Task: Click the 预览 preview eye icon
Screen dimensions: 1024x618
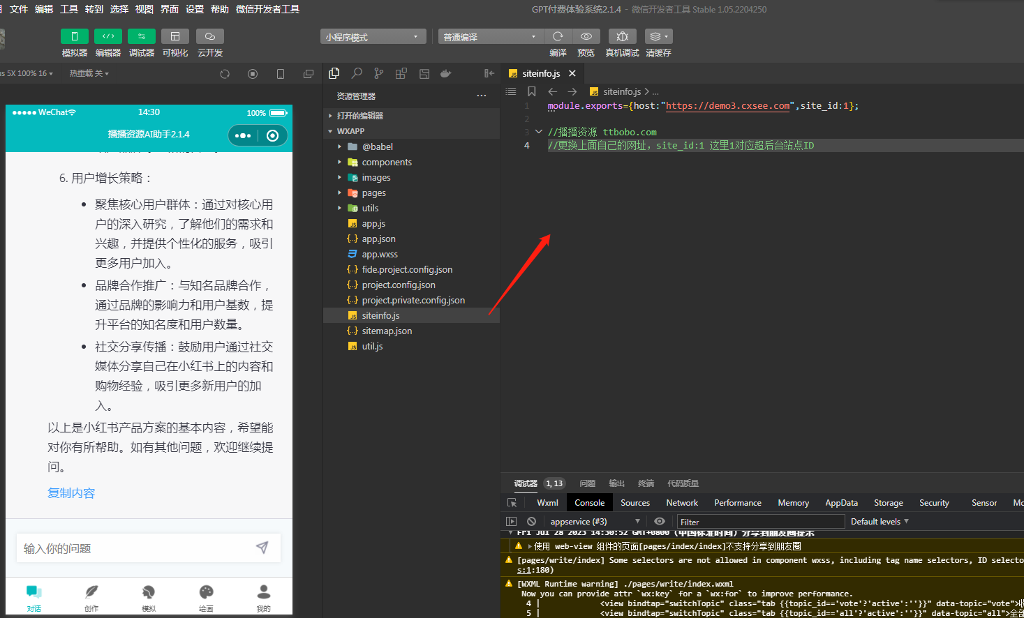Action: [x=586, y=36]
